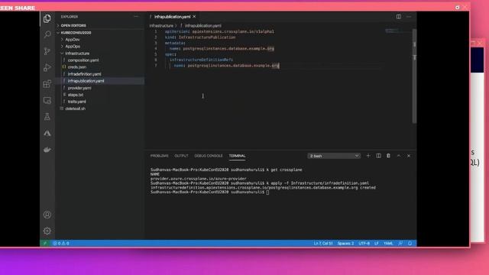
Task: Switch to the Debug Console tab
Action: (x=209, y=156)
